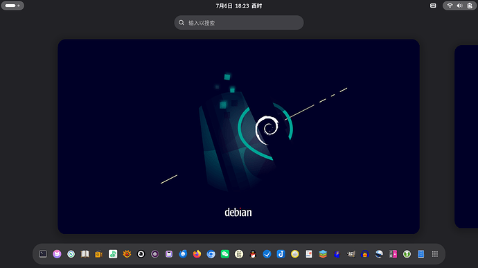Launch the blue checkmark app

point(267,254)
